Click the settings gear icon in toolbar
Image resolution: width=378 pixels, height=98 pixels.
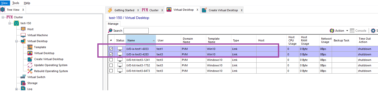pos(373,31)
